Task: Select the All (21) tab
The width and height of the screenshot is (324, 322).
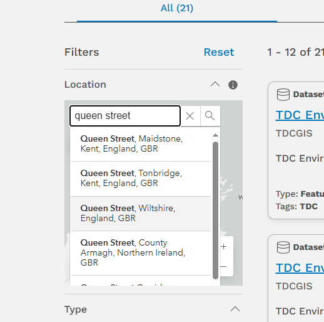Action: tap(177, 8)
